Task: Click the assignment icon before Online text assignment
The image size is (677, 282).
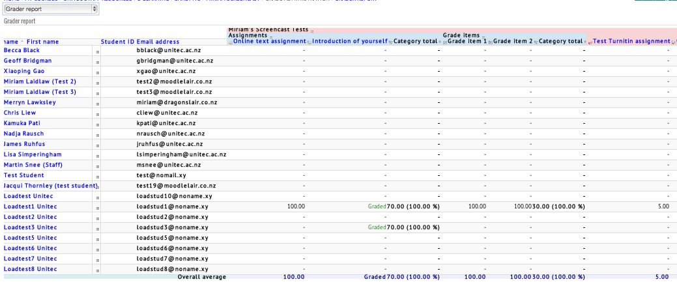Action: point(230,42)
